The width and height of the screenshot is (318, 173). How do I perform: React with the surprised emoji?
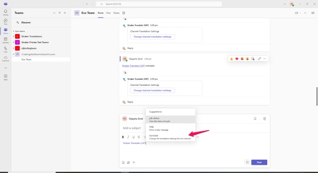coord(247,59)
